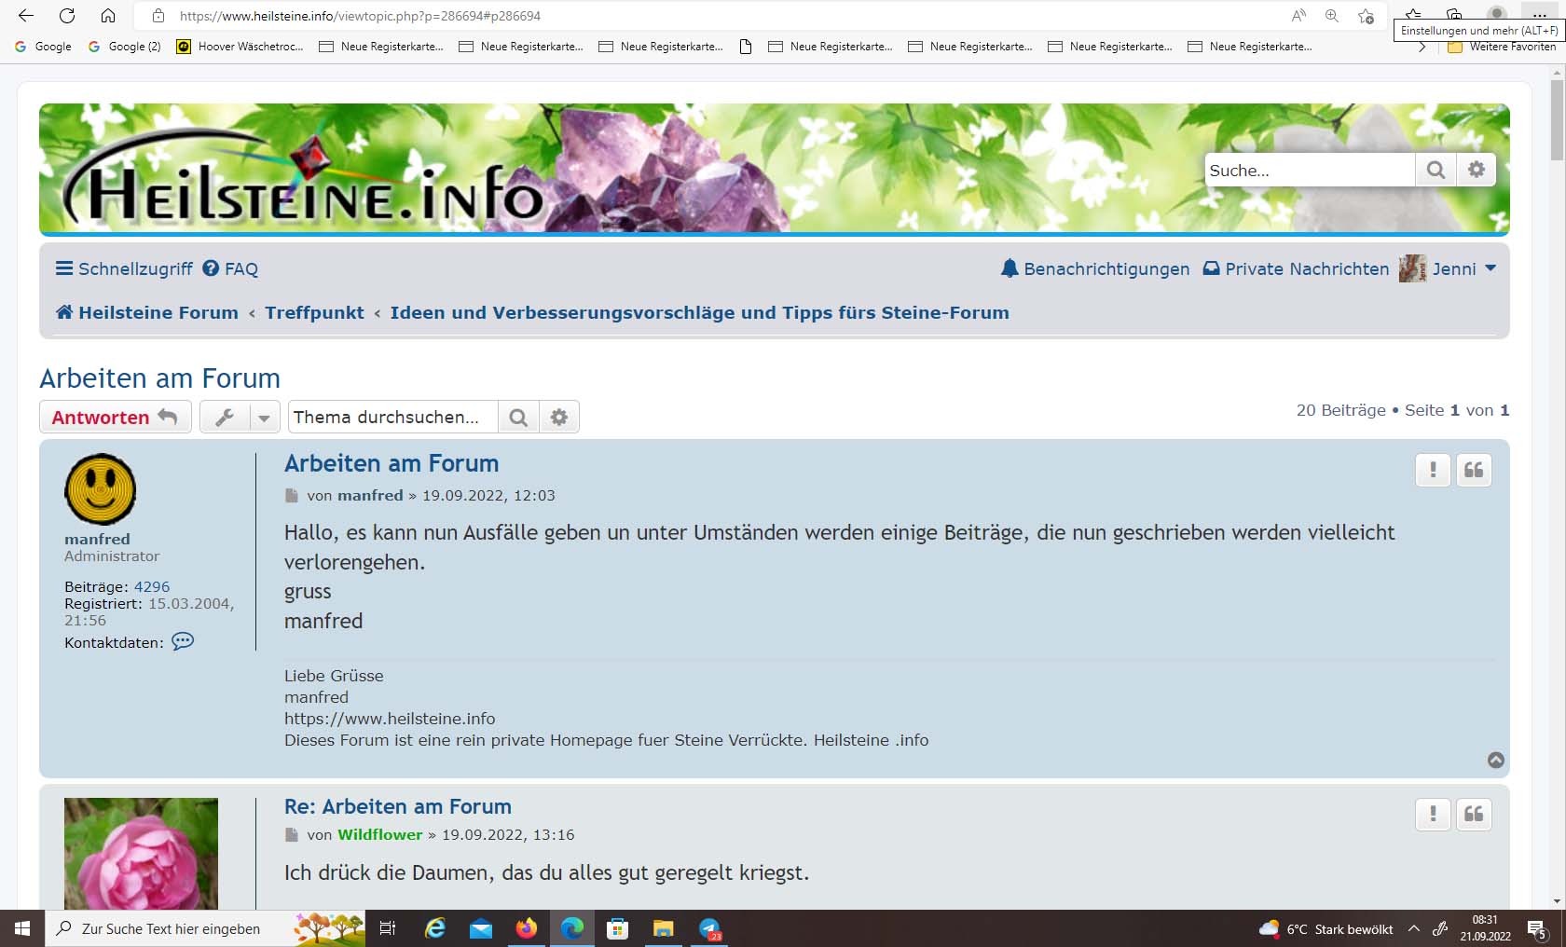The width and height of the screenshot is (1566, 947).
Task: Quote manfred's first post
Action: pos(1474,470)
